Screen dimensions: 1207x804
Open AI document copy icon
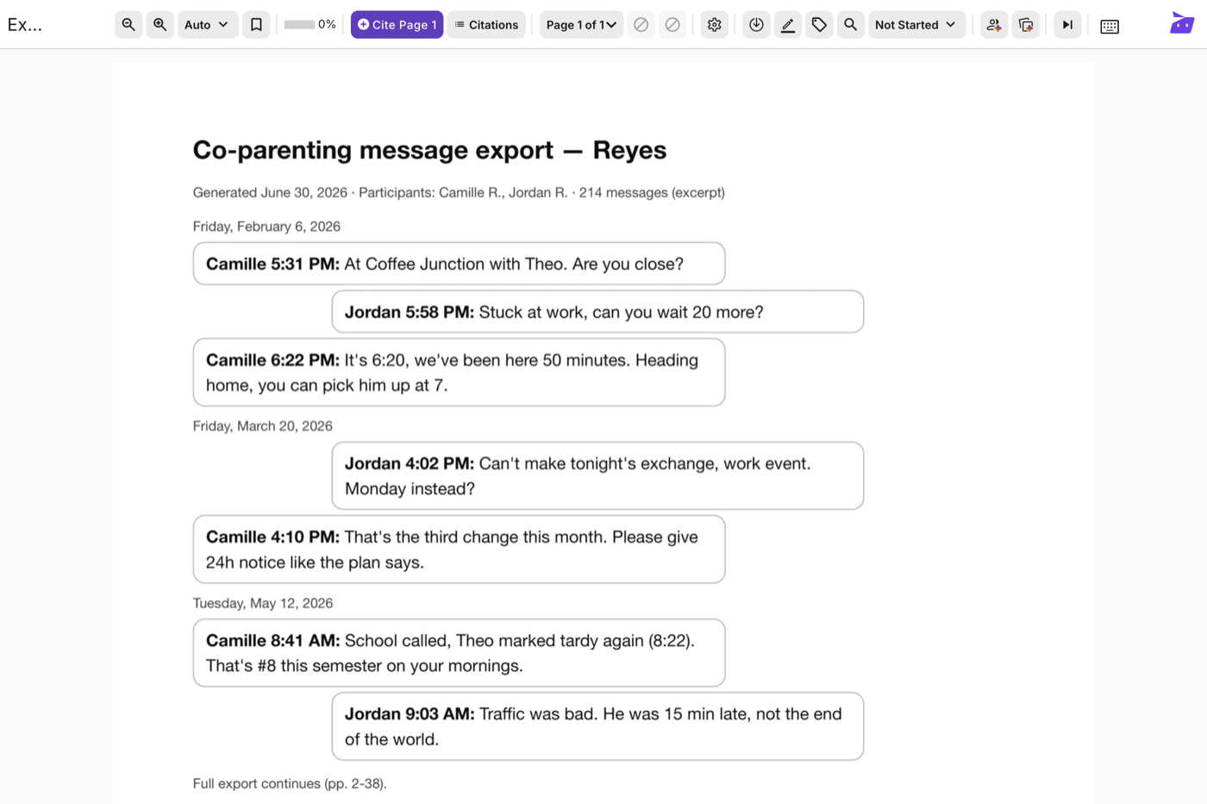tap(1026, 25)
